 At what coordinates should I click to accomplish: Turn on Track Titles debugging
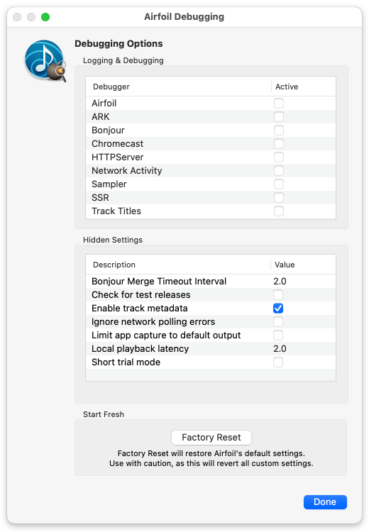pos(279,211)
